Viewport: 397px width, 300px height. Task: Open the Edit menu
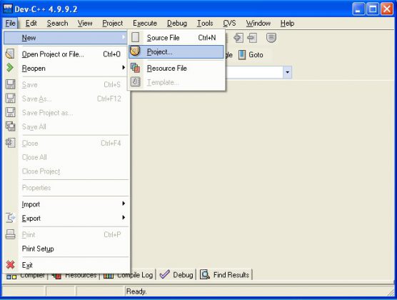(x=31, y=24)
